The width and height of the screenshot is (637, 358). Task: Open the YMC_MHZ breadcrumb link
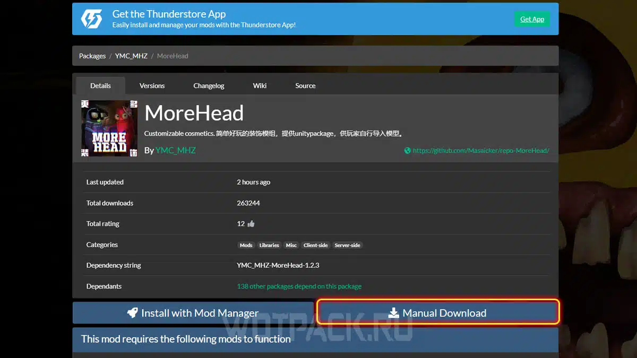click(131, 56)
